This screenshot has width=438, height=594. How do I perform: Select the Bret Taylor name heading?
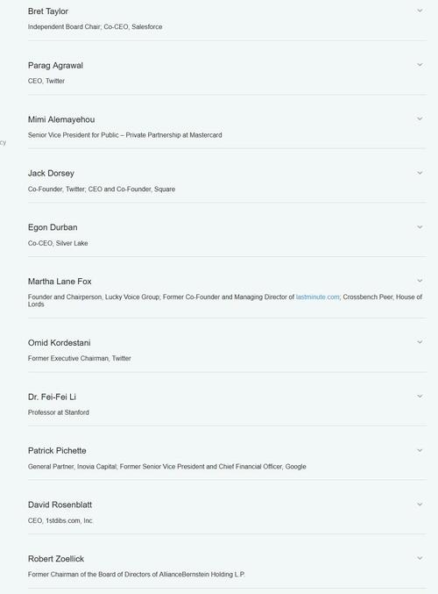pyautogui.click(x=48, y=11)
